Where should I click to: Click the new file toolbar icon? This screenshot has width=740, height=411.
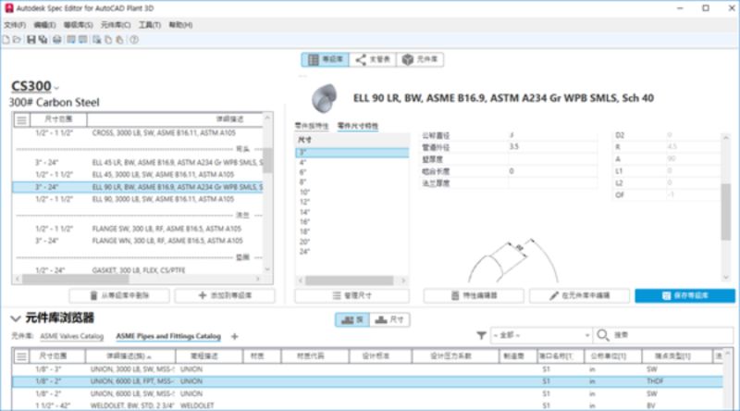coord(6,40)
